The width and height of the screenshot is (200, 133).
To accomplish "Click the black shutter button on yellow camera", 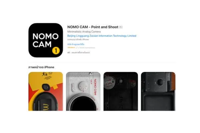I will (x=46, y=87).
